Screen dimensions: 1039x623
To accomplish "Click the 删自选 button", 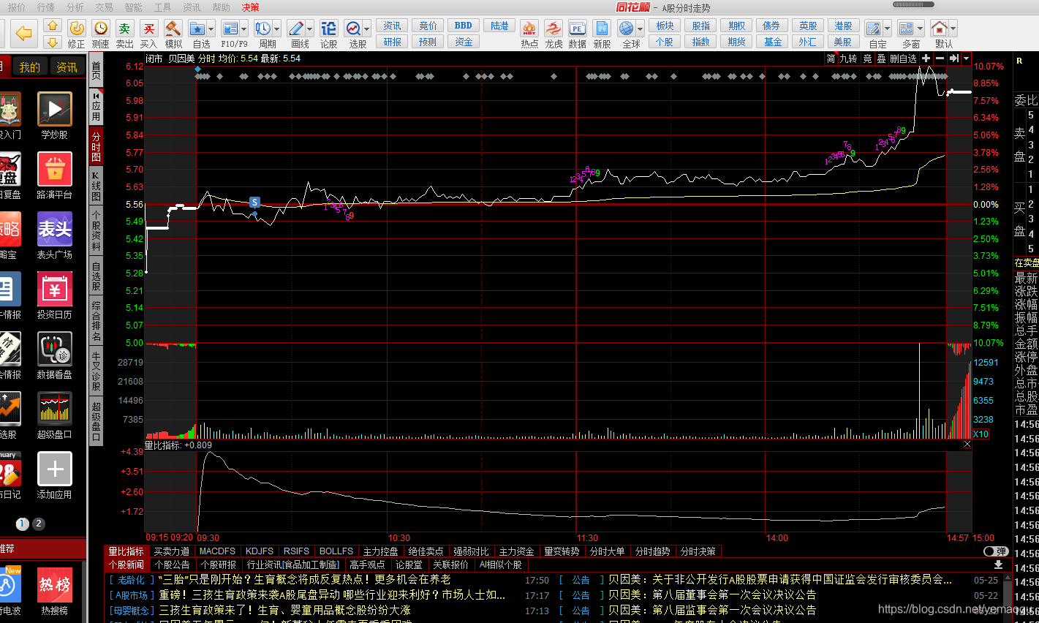I will [903, 58].
